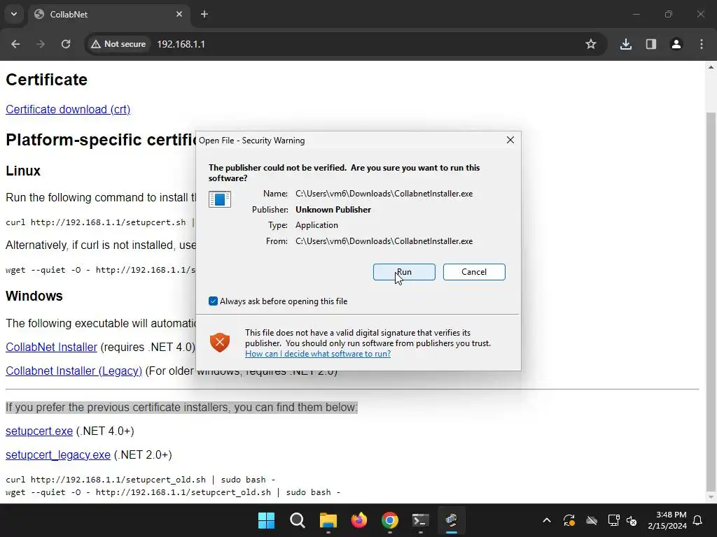The height and width of the screenshot is (537, 717).
Task: Click the Collabnet Installer (Legacy) link
Action: (x=74, y=371)
